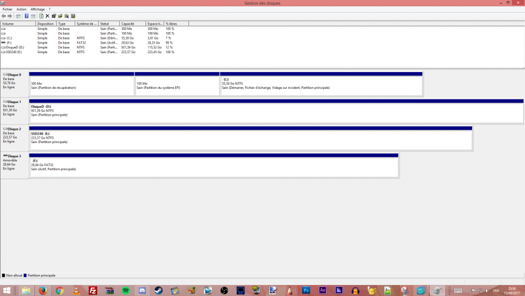Open the Action menu
The image size is (525, 296).
22,9
